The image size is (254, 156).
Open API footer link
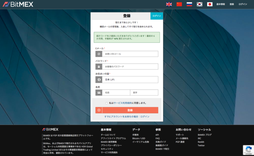157,135
